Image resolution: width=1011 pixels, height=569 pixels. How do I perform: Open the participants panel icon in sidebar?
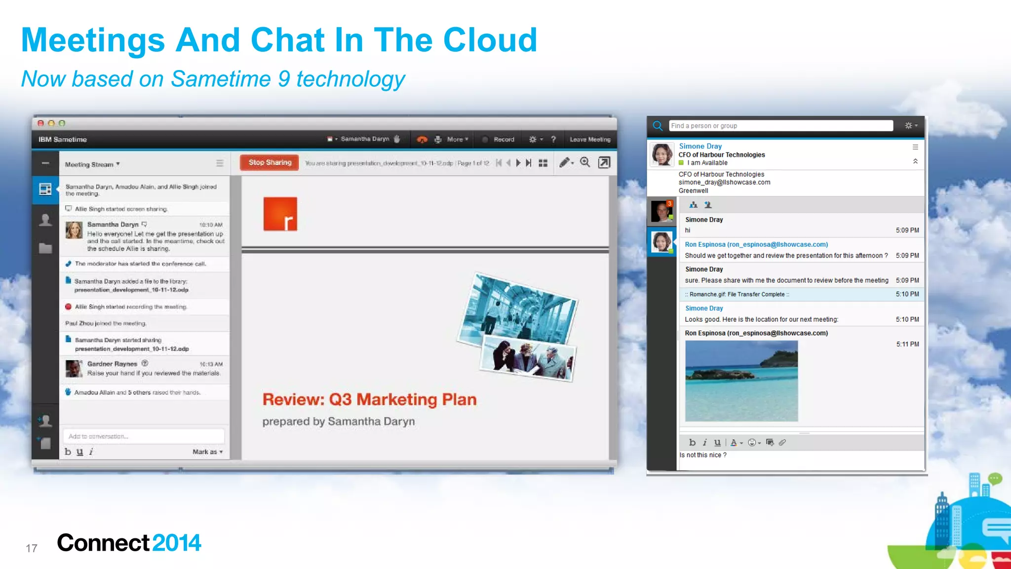pyautogui.click(x=45, y=220)
